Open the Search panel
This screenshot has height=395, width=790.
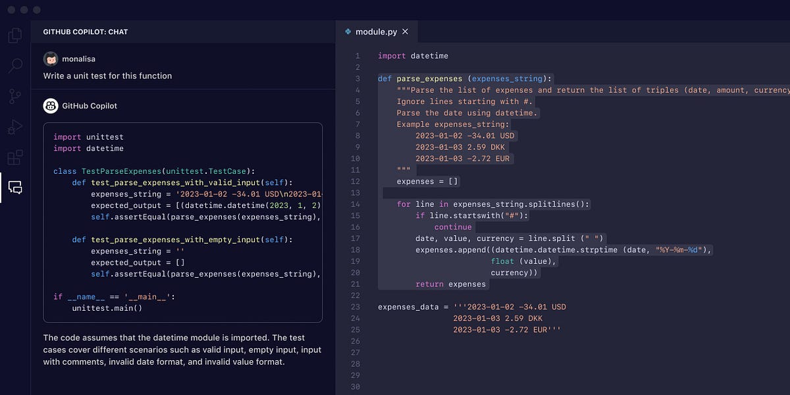(x=14, y=65)
